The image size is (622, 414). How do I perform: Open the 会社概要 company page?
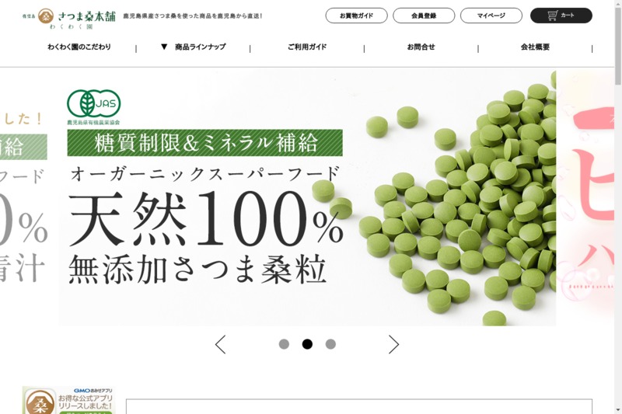[x=535, y=47]
